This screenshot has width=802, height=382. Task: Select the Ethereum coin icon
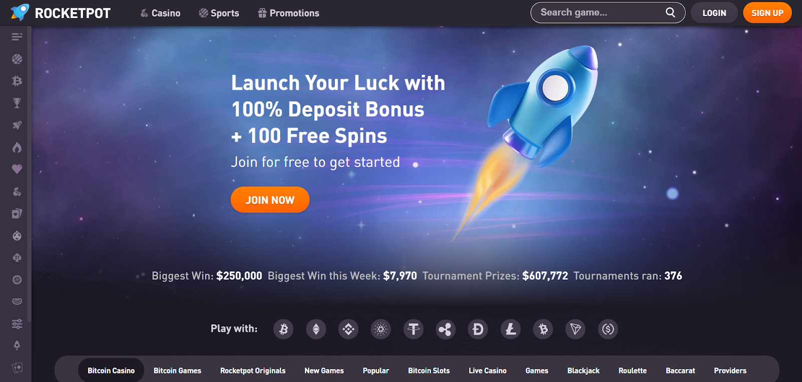click(316, 329)
